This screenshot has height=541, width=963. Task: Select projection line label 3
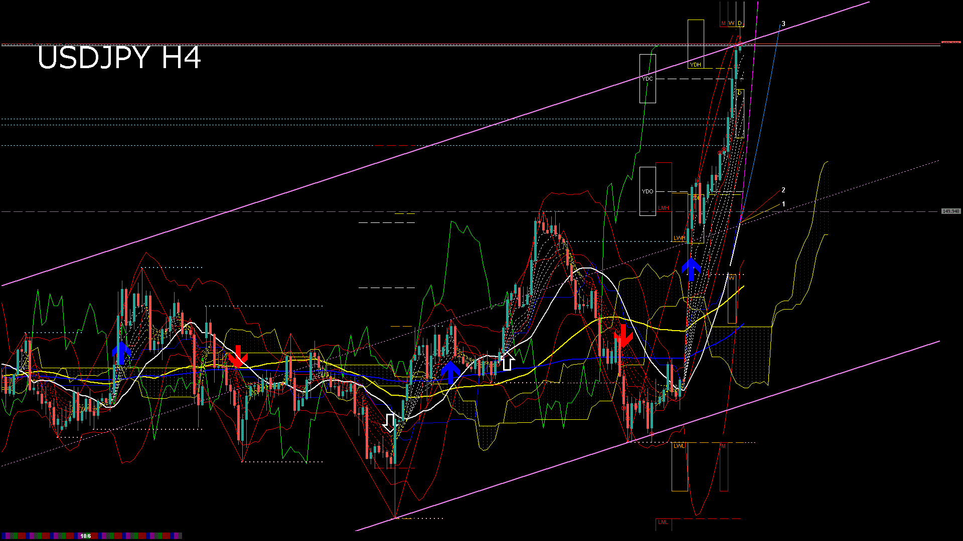point(783,24)
